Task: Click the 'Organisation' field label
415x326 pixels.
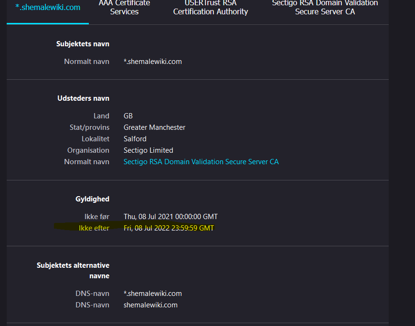Action: click(88, 150)
